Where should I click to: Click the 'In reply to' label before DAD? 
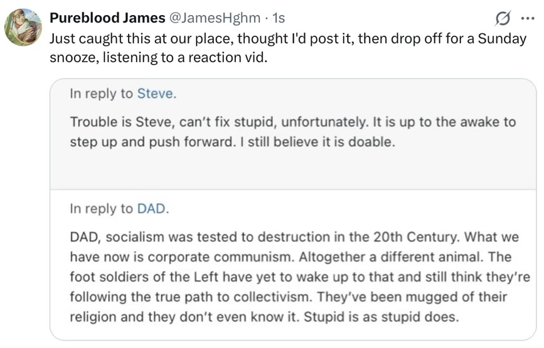coord(101,209)
